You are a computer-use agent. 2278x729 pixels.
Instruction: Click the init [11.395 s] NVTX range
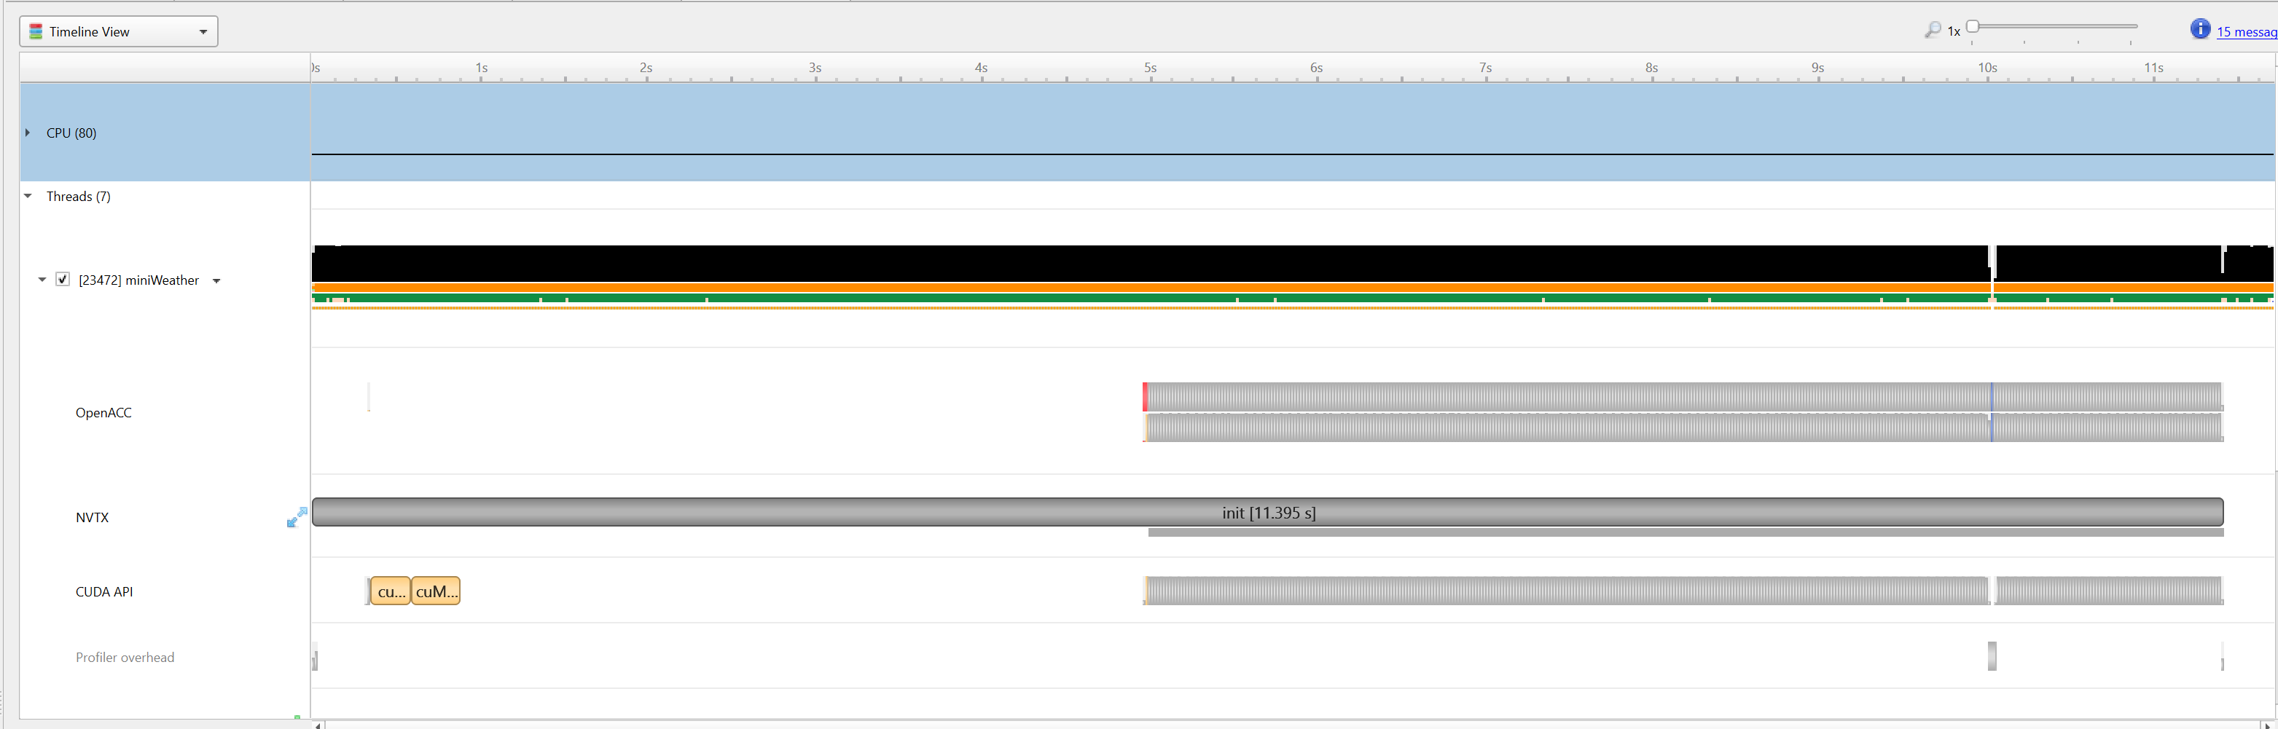click(1267, 513)
